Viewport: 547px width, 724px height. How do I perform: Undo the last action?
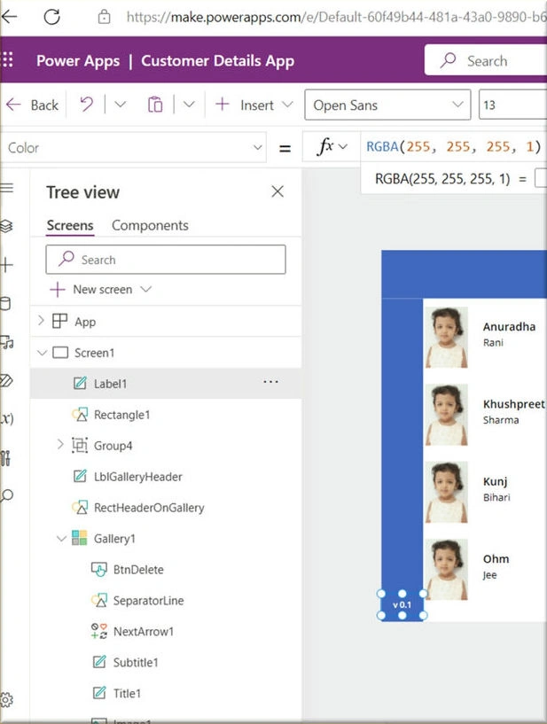click(x=86, y=105)
